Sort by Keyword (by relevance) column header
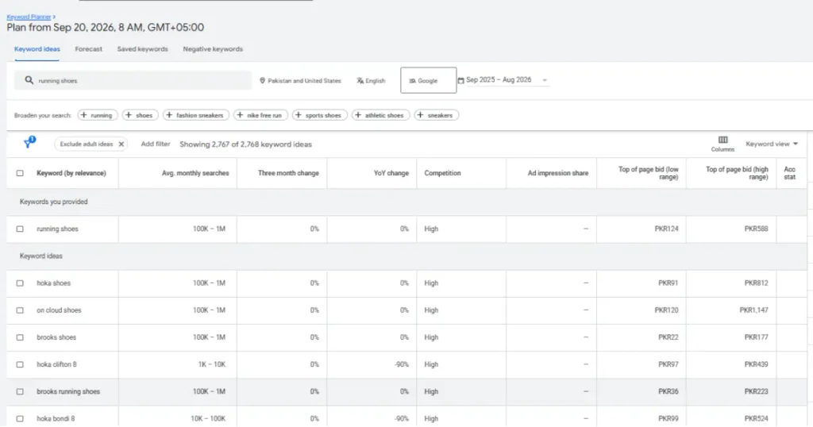The height and width of the screenshot is (427, 813). tap(71, 173)
